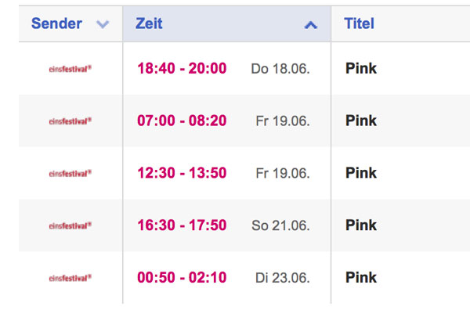The width and height of the screenshot is (470, 310).
Task: Select the 18:40 - 20:00 time slot
Action: point(182,68)
